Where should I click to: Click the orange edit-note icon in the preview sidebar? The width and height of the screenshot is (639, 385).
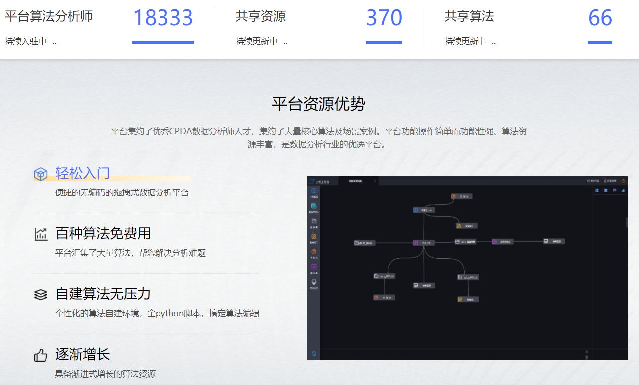314,236
